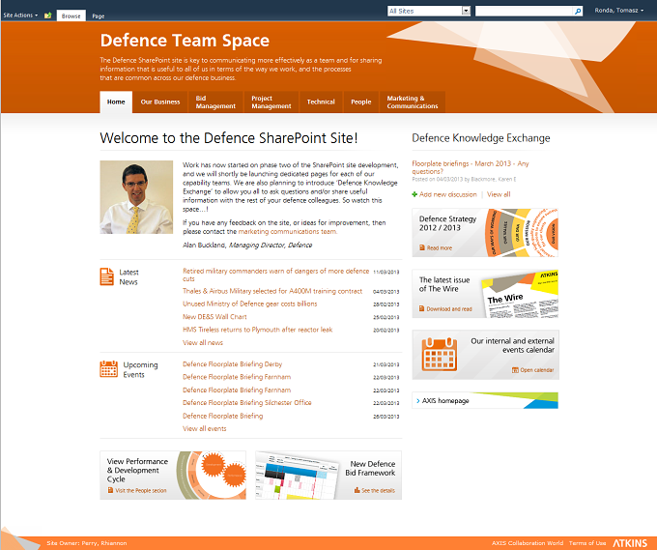This screenshot has height=550, width=657.
Task: Switch to the Page ribbon tab
Action: click(x=98, y=16)
